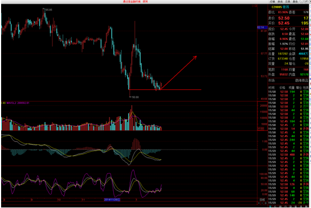The height and width of the screenshot is (208, 311).
Task: Click the 52.50 ask price
Action: tap(283, 18)
